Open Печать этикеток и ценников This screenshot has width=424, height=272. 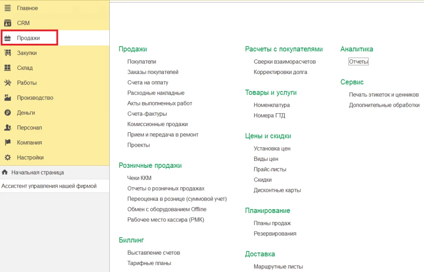coord(384,95)
